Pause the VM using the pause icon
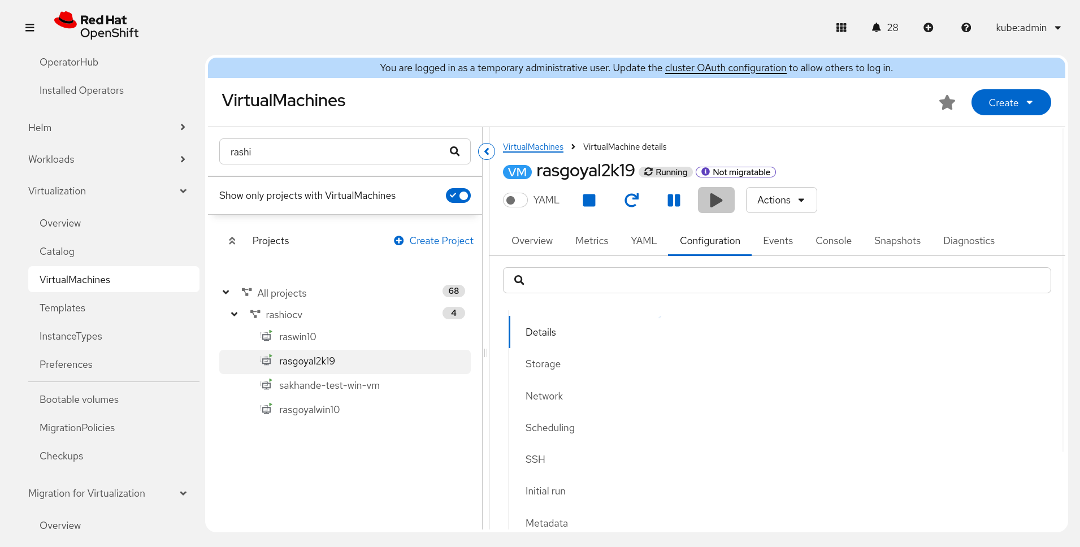This screenshot has height=547, width=1080. (x=674, y=200)
